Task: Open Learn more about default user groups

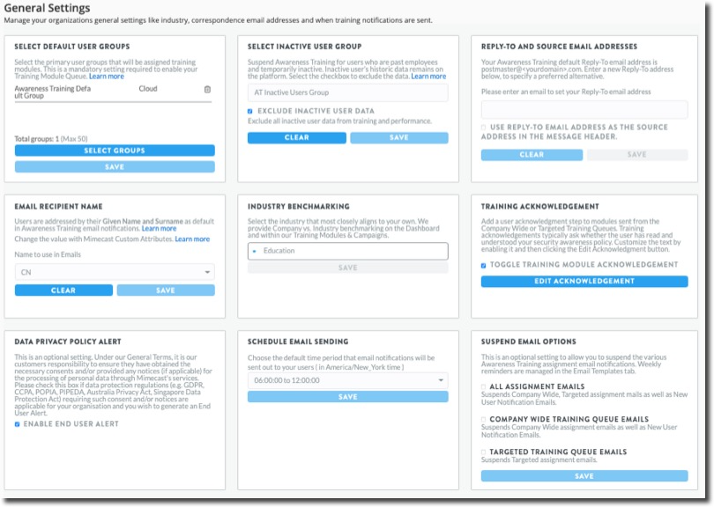Action: tap(106, 77)
